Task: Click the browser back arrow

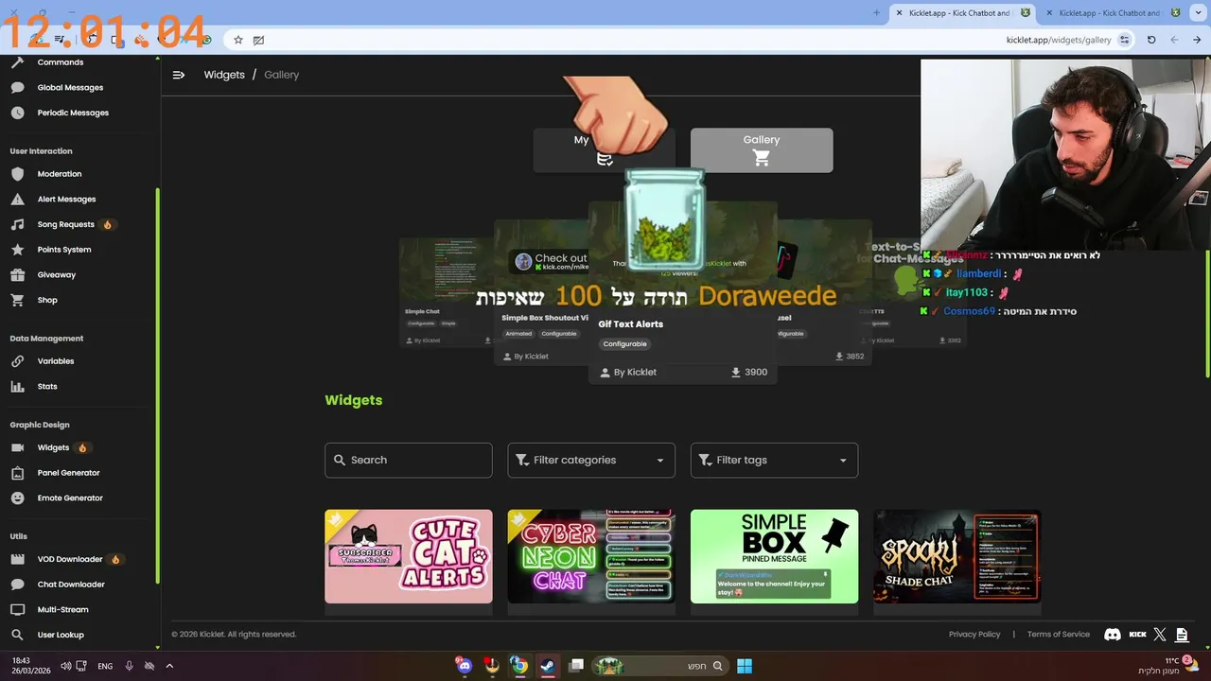Action: 1197,40
